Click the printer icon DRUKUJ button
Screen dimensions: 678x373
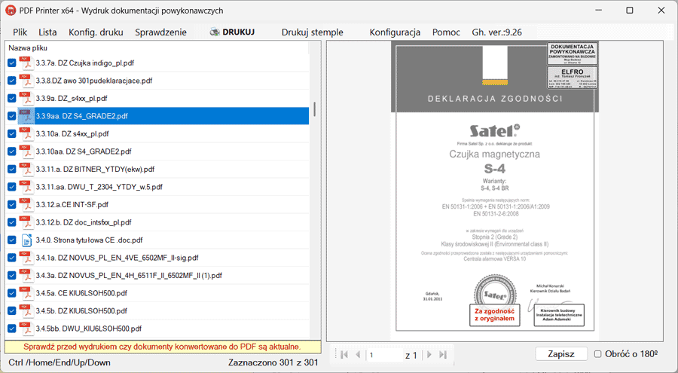pos(232,32)
